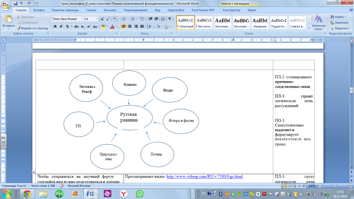Expand the line spacing dropdown

point(152,26)
